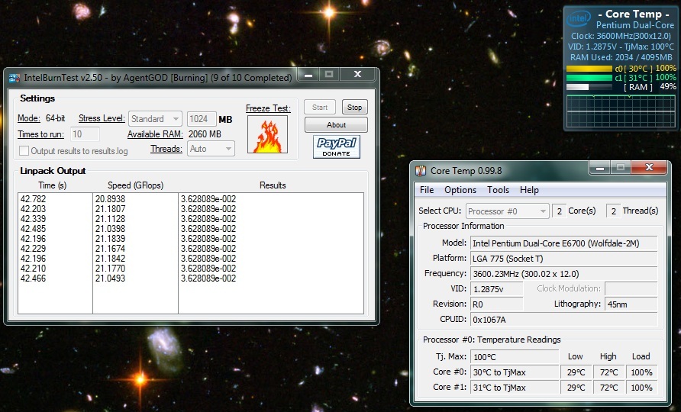Screen dimensions: 681x412
Task: Close the Core Temp 0.99.8 window
Action: coord(649,168)
